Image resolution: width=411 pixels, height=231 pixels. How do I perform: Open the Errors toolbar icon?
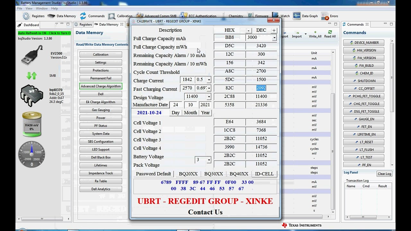pyautogui.click(x=330, y=16)
